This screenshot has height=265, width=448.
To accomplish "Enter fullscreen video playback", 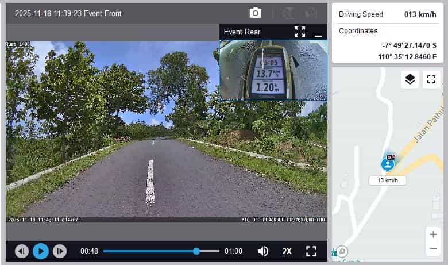I will tap(311, 251).
